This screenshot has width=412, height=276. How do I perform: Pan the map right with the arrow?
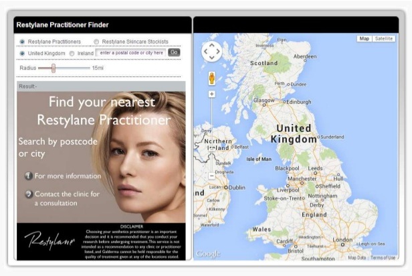[x=217, y=52]
